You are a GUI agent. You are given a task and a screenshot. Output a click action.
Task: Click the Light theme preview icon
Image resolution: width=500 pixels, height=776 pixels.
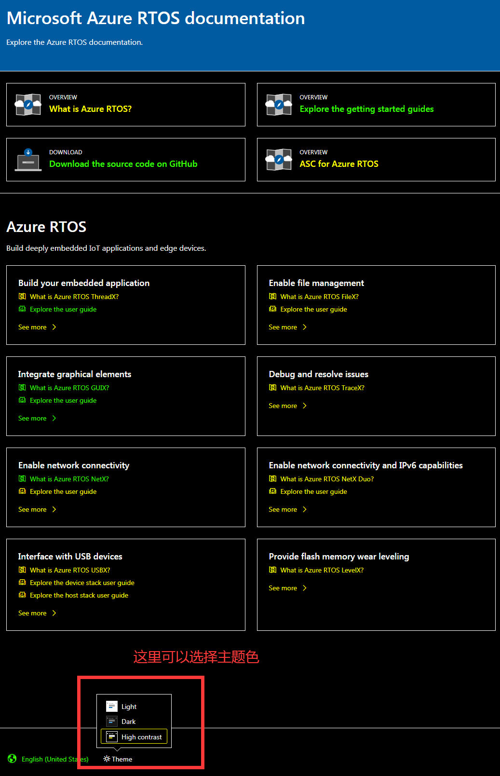(112, 706)
